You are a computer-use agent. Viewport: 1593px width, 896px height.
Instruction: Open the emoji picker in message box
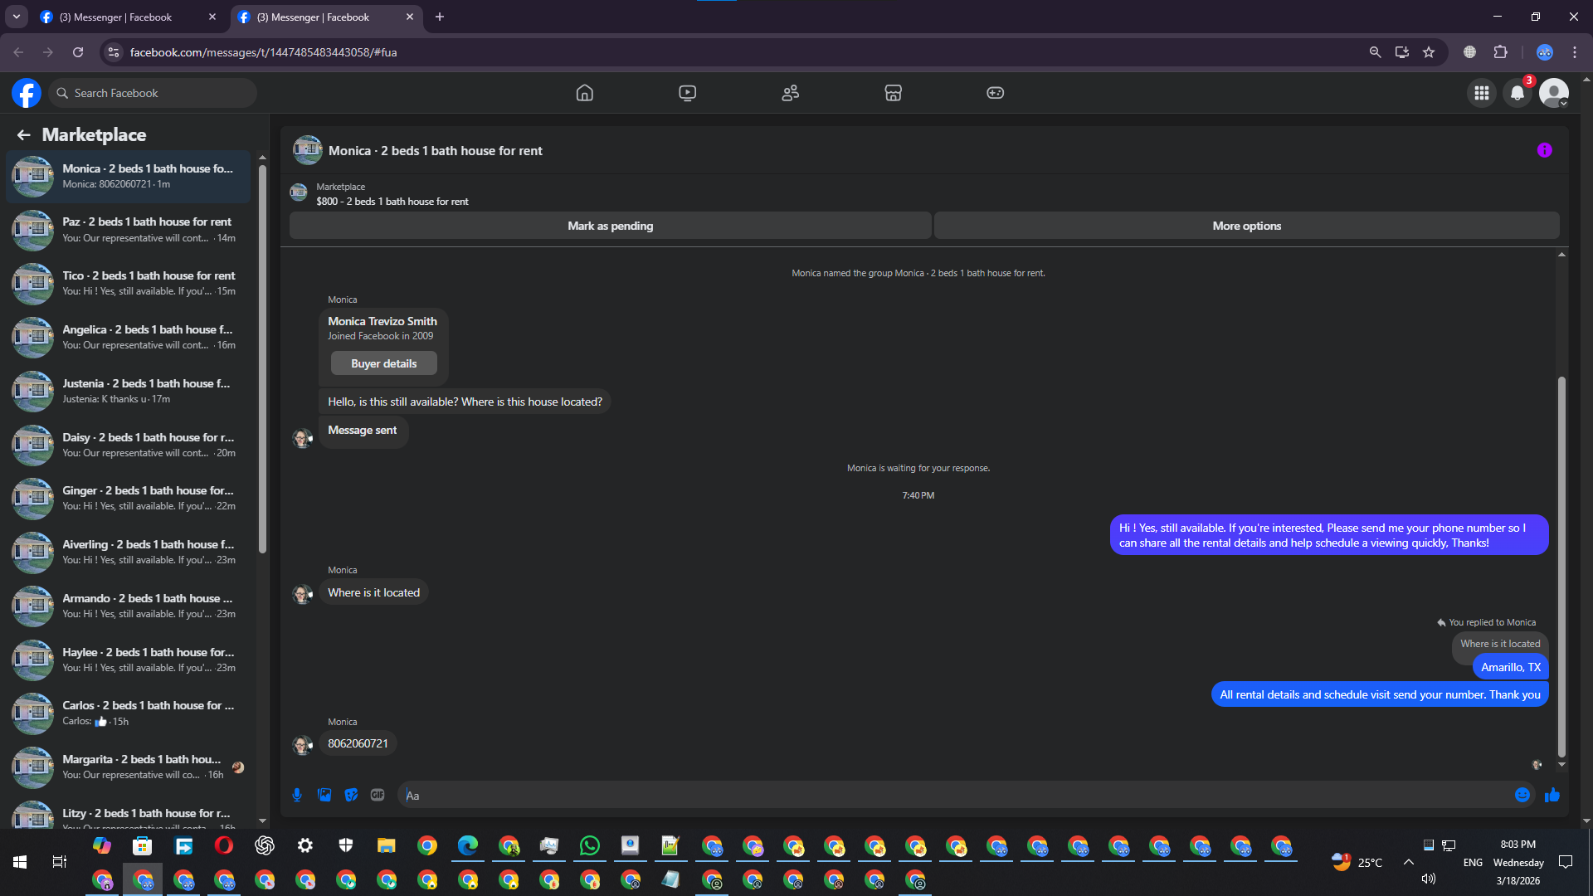pyautogui.click(x=1522, y=795)
